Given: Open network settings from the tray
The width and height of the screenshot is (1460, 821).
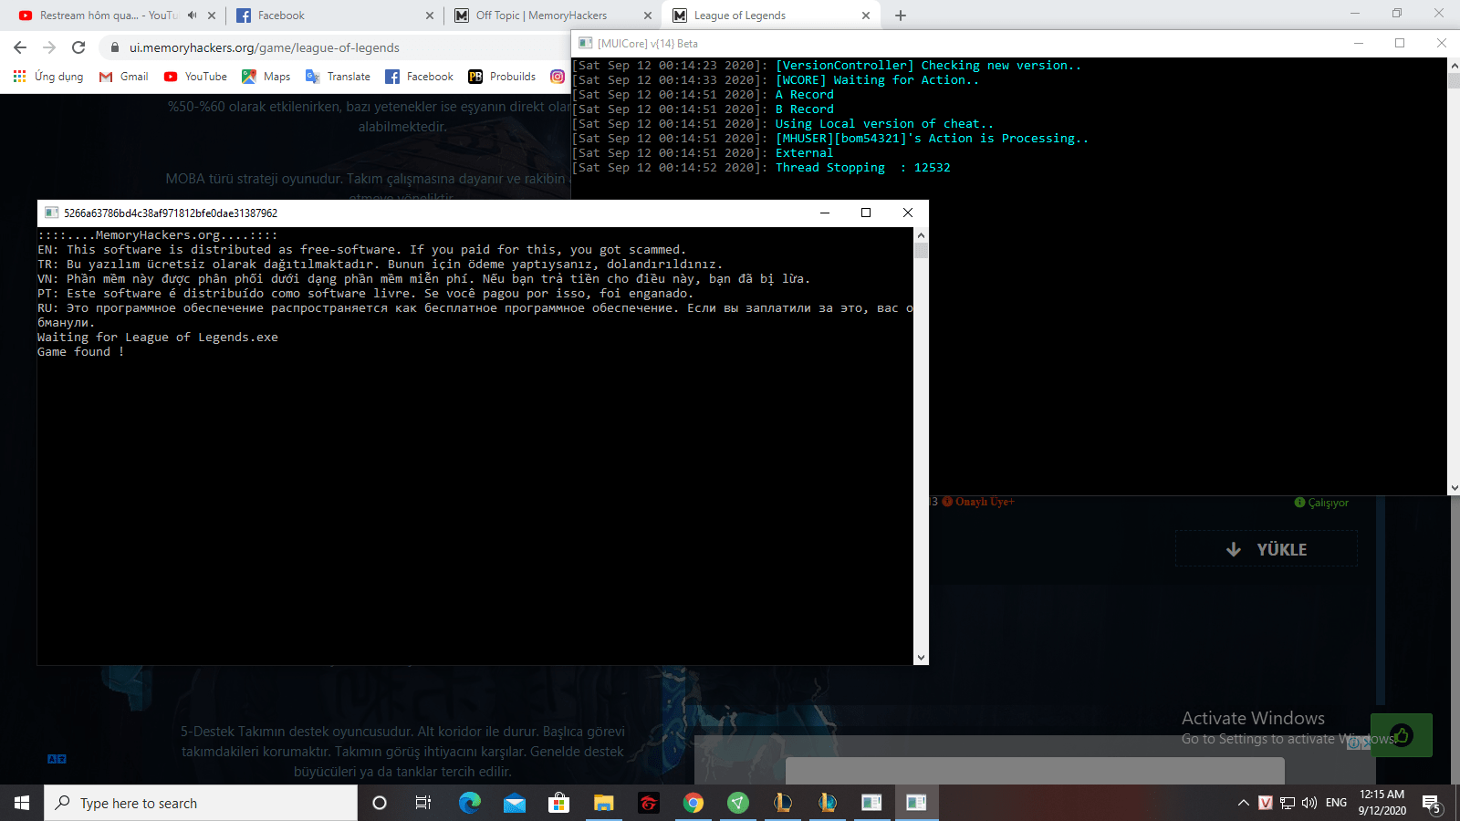Looking at the screenshot, I should [x=1288, y=803].
